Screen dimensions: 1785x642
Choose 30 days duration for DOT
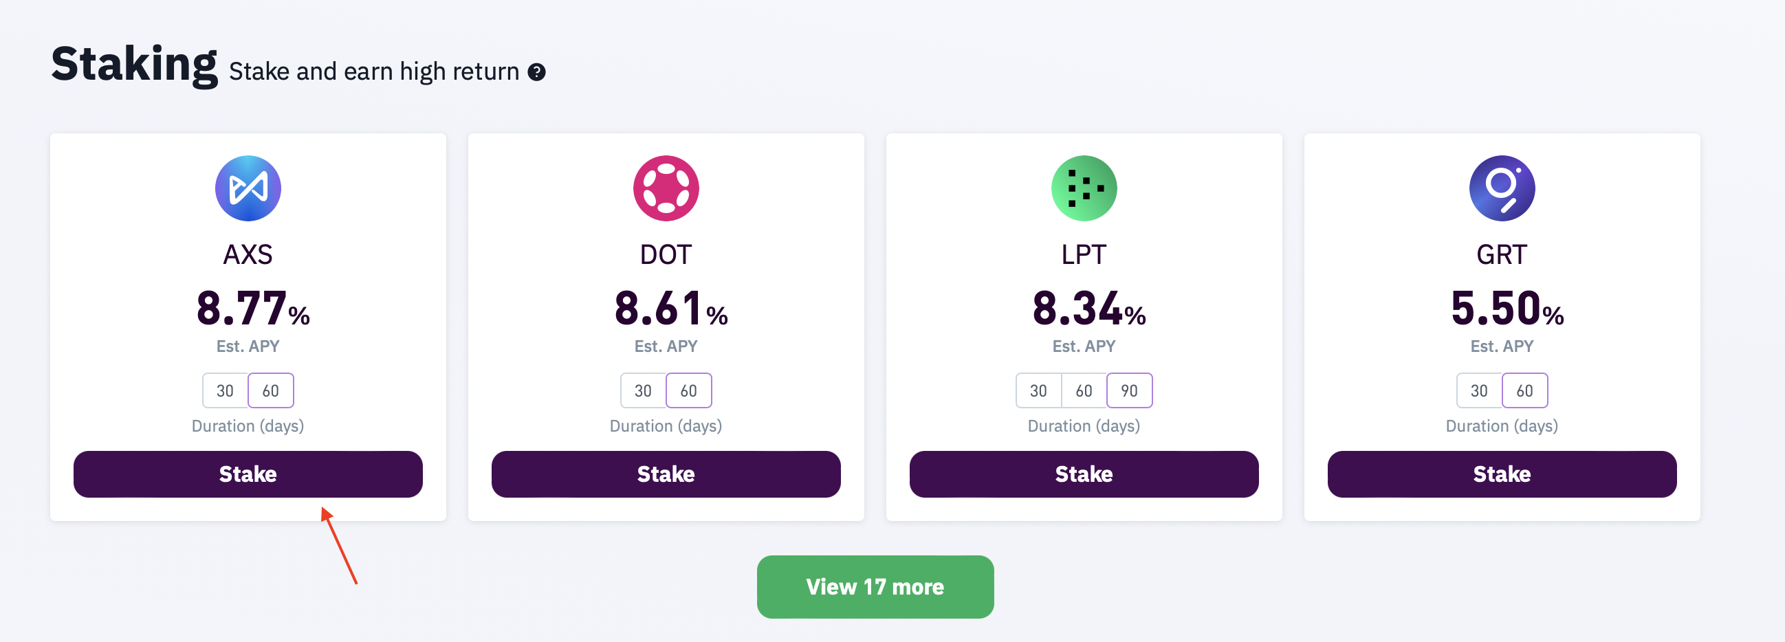click(643, 390)
